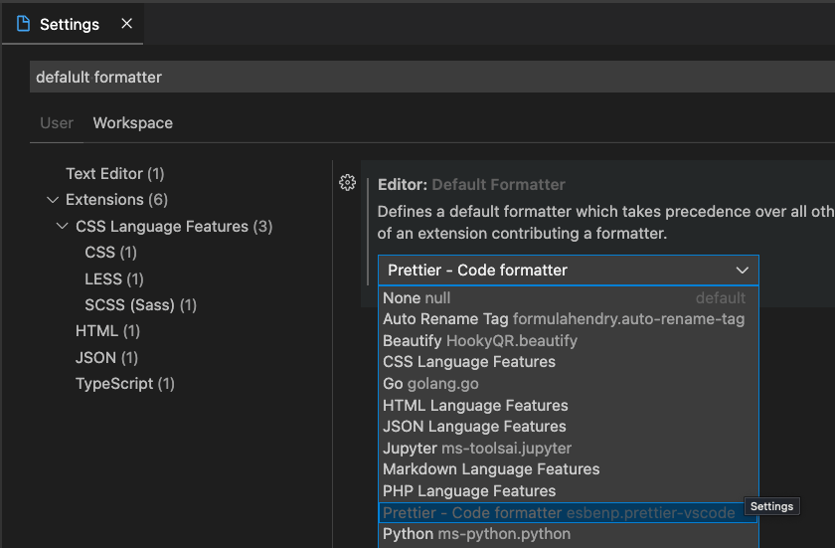This screenshot has height=548, width=835.
Task: Select the Settings editor tab
Action: point(73,24)
